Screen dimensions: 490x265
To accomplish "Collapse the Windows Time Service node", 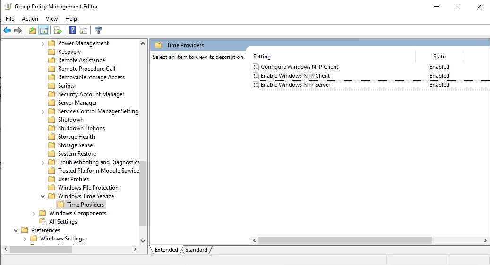I will (43, 196).
